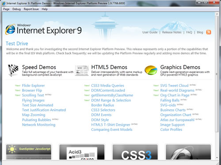Open the Help menu

click(45, 9)
